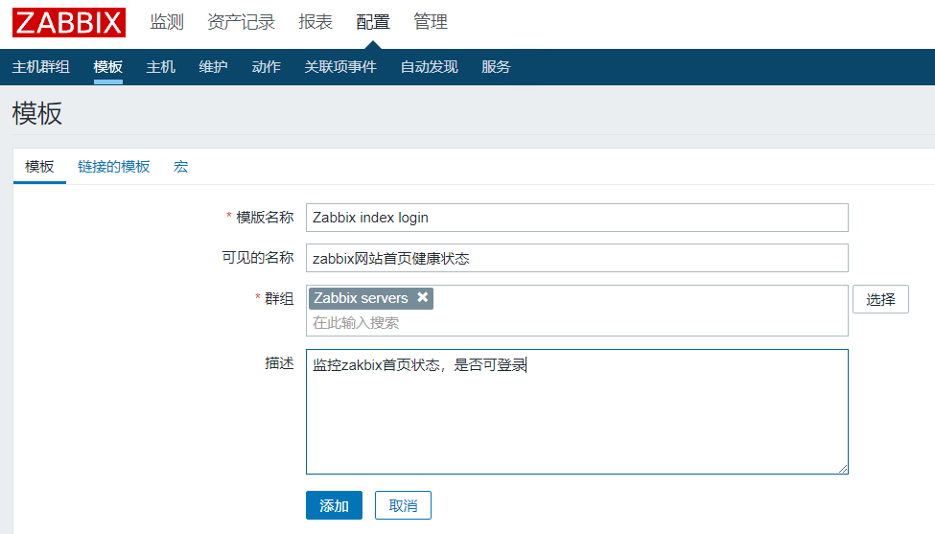The image size is (935, 534).
Task: Open the 服务 submenu
Action: (x=496, y=67)
